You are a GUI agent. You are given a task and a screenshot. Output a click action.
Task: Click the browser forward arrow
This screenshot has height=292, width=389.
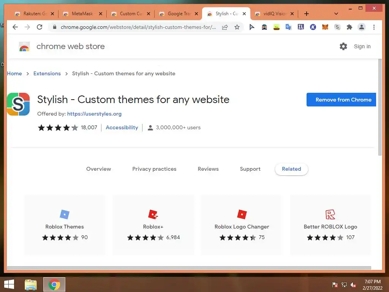pyautogui.click(x=27, y=27)
